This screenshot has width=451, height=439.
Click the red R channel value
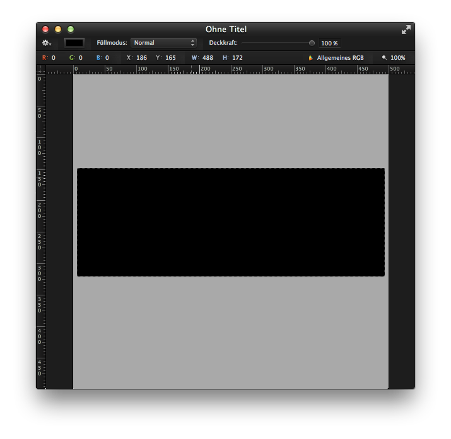53,58
